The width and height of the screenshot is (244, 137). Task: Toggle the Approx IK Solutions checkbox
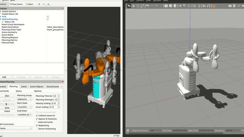pyautogui.click(x=37, y=119)
